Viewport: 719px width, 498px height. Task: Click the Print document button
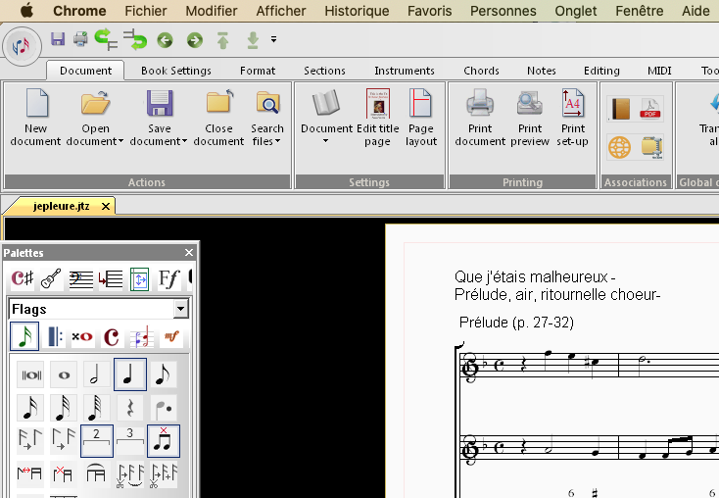480,117
